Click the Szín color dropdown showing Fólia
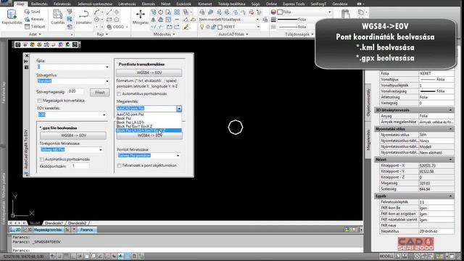 coord(304,12)
